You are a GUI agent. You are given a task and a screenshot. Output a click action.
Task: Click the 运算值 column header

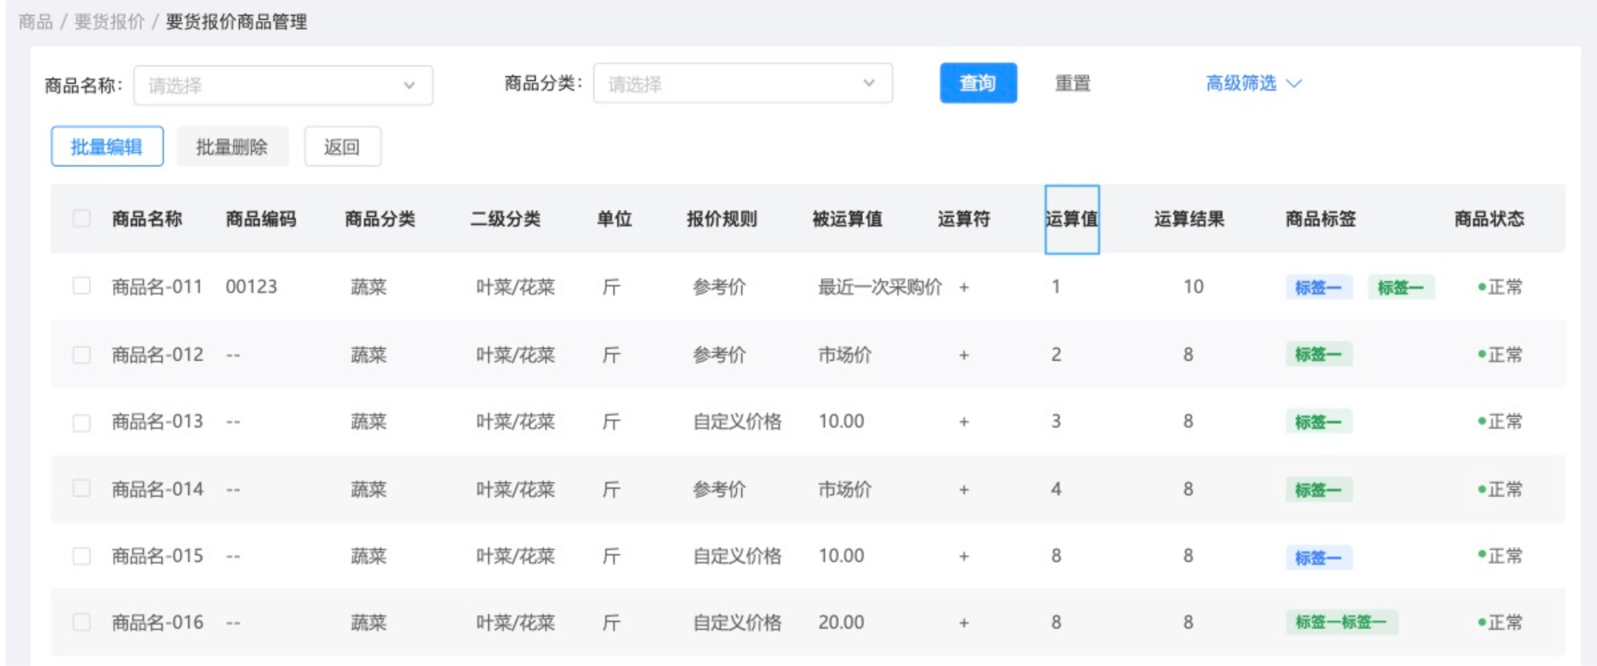point(1072,219)
